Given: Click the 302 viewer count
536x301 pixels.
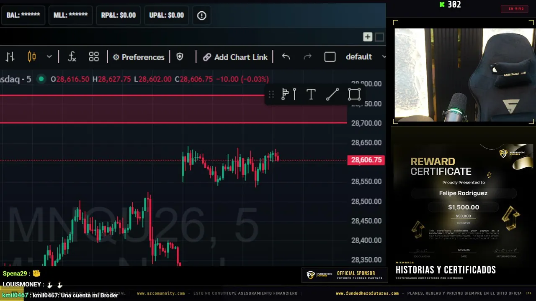Looking at the screenshot, I should [454, 5].
